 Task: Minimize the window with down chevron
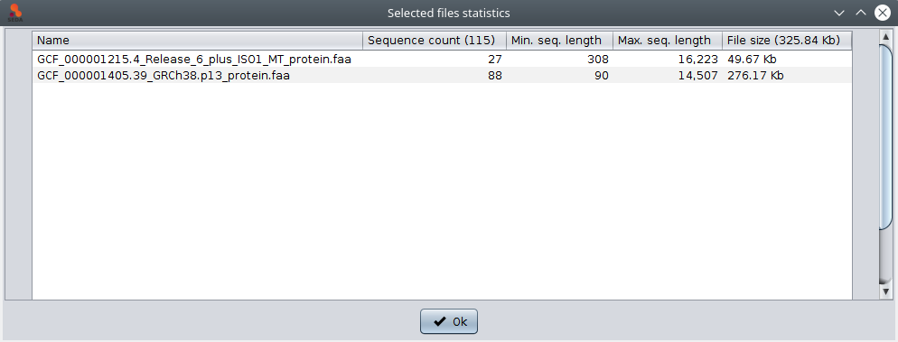click(x=839, y=13)
